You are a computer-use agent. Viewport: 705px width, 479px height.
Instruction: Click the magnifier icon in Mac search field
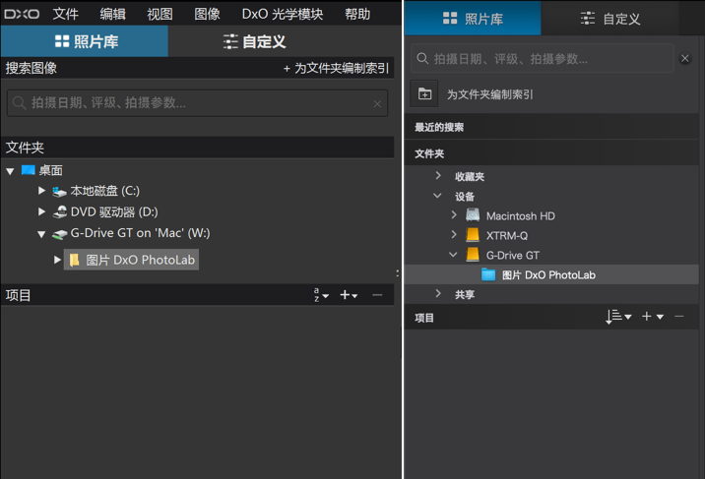(x=422, y=58)
